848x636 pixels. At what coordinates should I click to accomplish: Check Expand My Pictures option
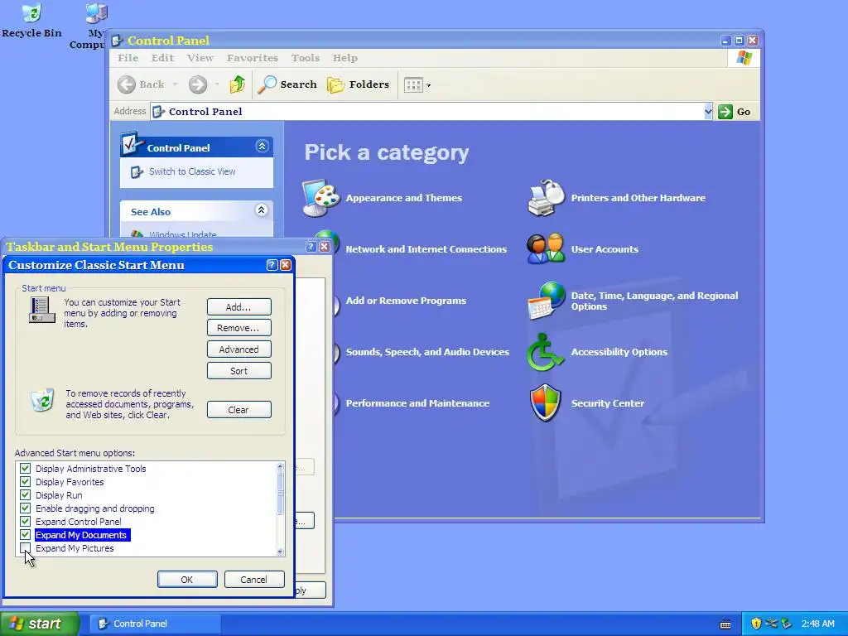tap(25, 548)
